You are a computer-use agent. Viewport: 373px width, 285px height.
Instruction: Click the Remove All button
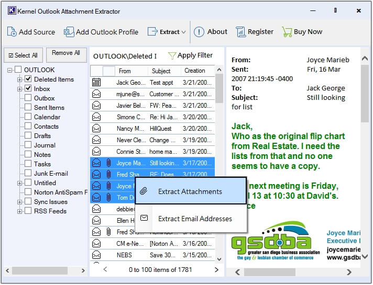click(66, 55)
